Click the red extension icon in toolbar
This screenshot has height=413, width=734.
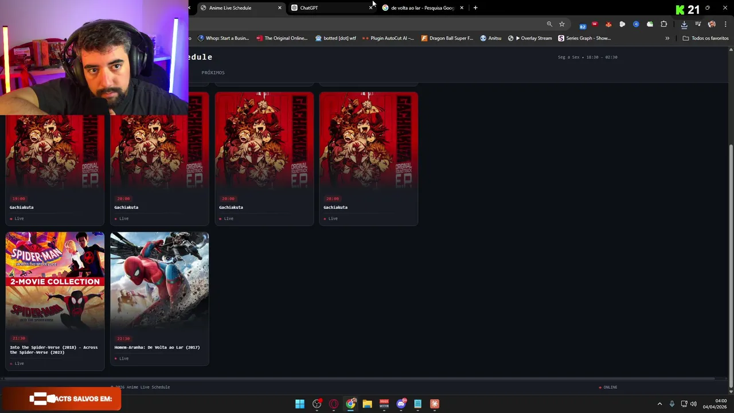(595, 24)
